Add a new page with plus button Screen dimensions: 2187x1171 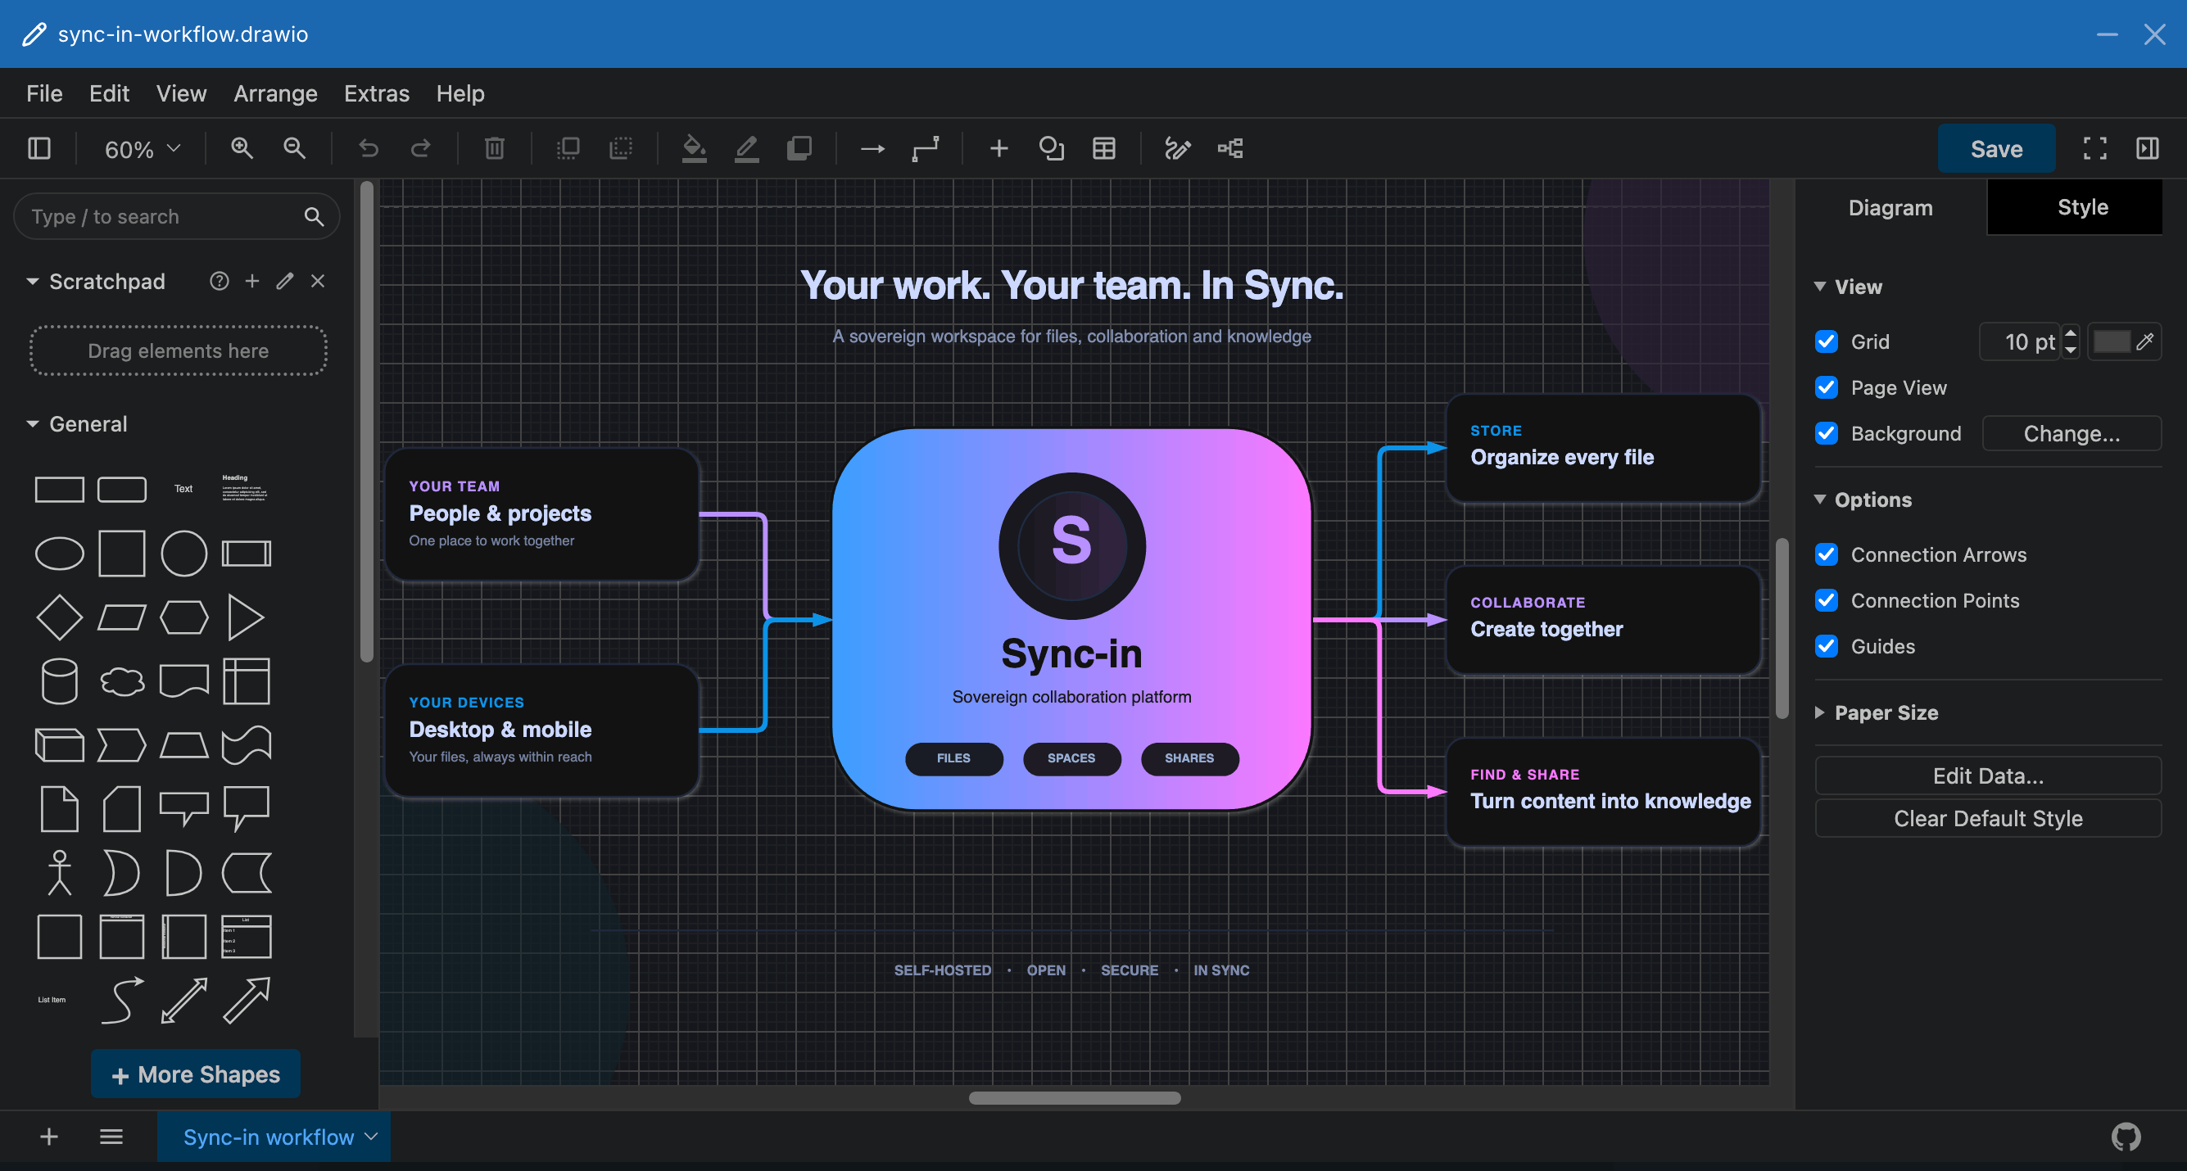point(49,1137)
